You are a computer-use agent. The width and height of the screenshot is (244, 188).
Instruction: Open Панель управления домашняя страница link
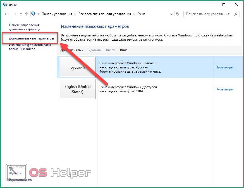(x=26, y=27)
